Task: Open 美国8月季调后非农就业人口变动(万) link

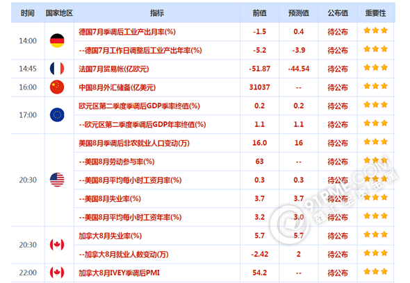Action: click(134, 143)
